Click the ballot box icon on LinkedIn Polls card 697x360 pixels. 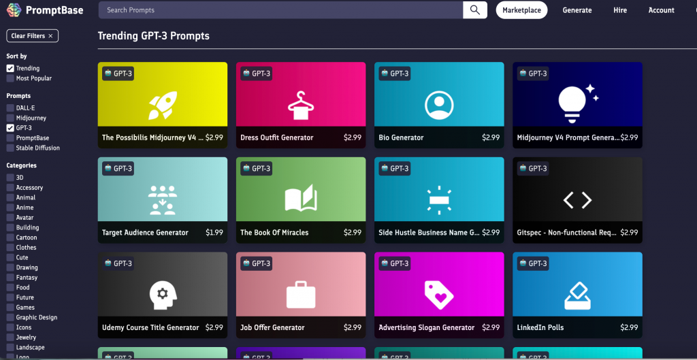tap(577, 296)
